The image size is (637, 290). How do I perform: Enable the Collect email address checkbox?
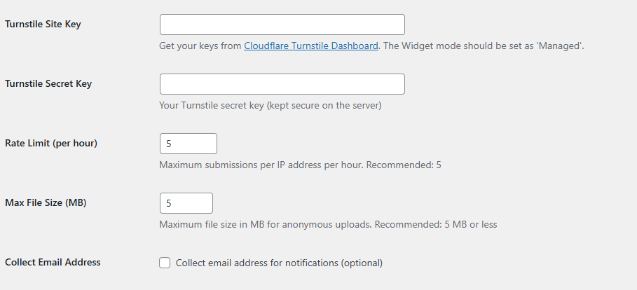tap(165, 263)
